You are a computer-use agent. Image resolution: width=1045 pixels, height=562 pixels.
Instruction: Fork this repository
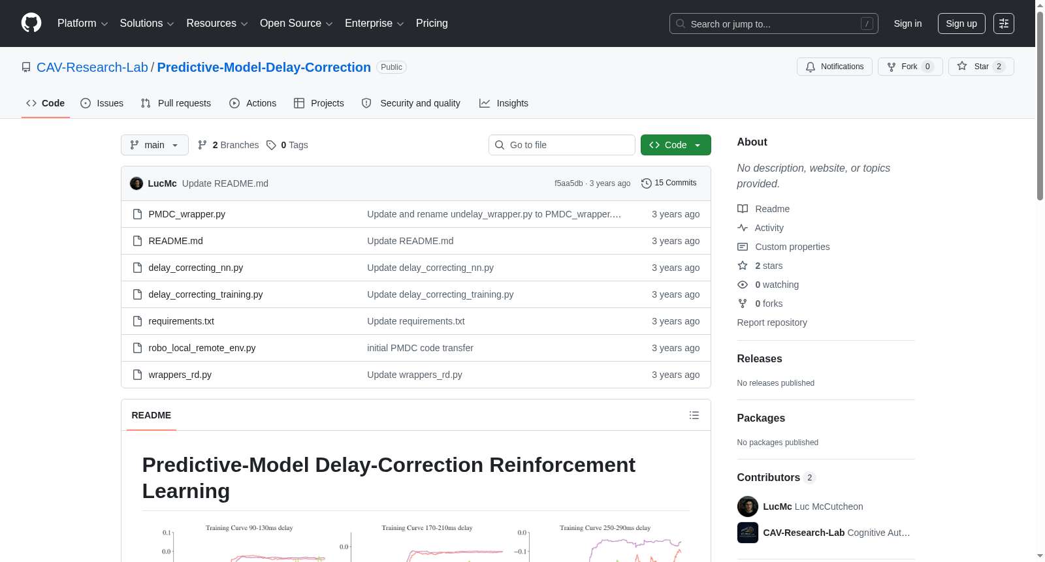click(x=910, y=67)
